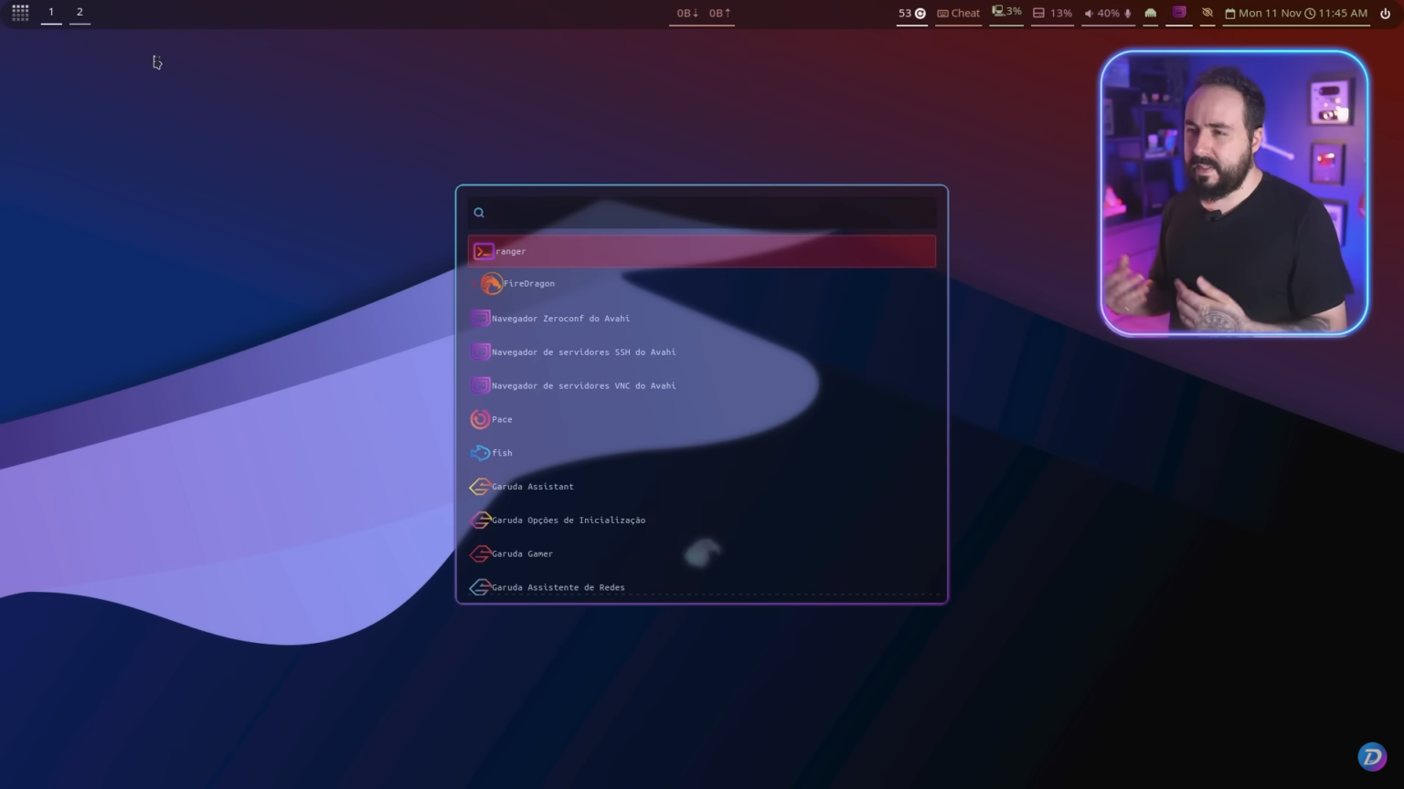Viewport: 1404px width, 789px height.
Task: Open the Mon 11 Nov calendar
Action: [1266, 13]
